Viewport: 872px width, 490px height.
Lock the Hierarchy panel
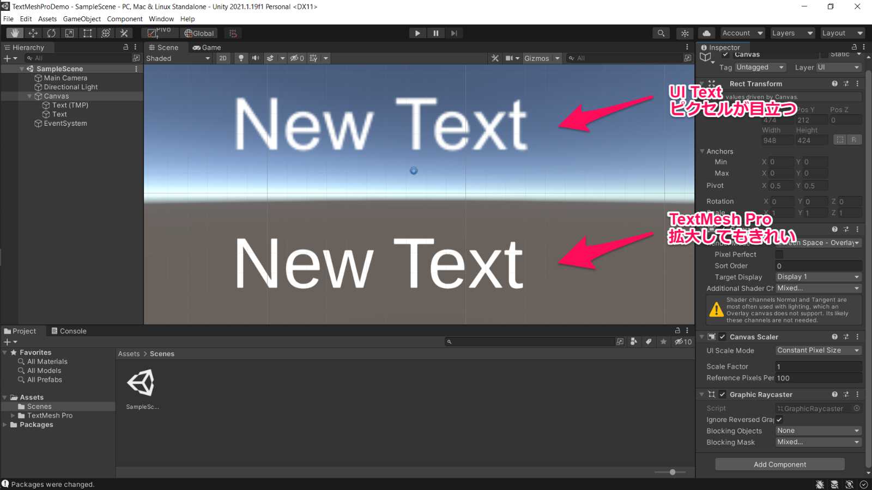click(x=126, y=47)
